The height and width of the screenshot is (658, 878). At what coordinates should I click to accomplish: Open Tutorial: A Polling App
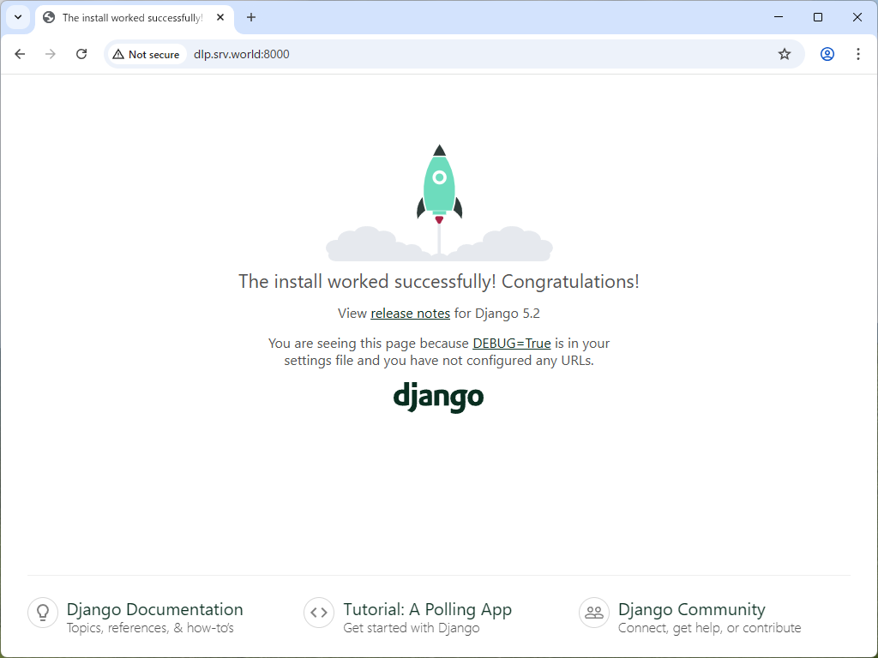pyautogui.click(x=427, y=609)
